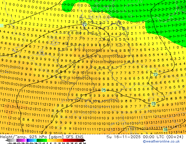Viewport: 186px width, 144px height.
Task: Click the gray left arrow end of legend
Action: (x=7, y=140)
